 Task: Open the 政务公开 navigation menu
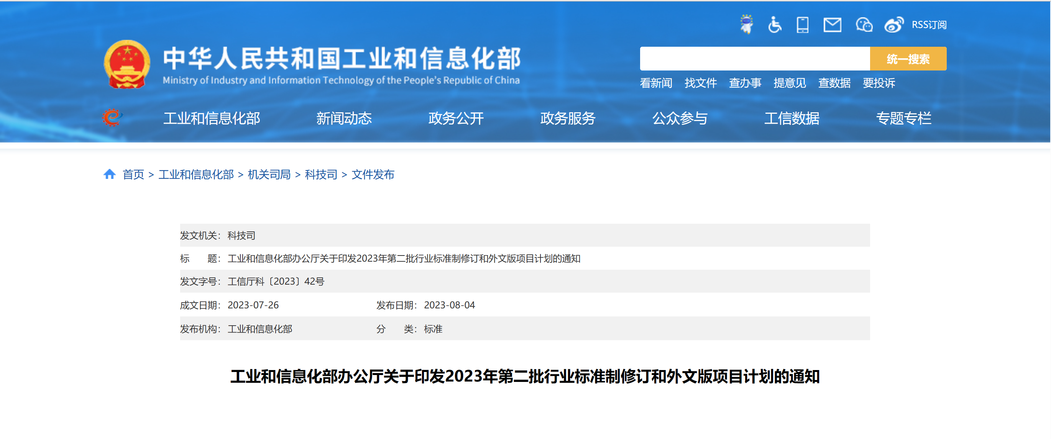coord(456,118)
